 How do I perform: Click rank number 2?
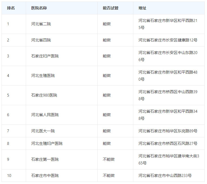click(x=8, y=40)
